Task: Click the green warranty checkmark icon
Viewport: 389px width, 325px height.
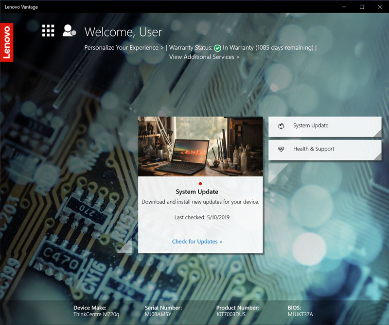Action: click(217, 48)
